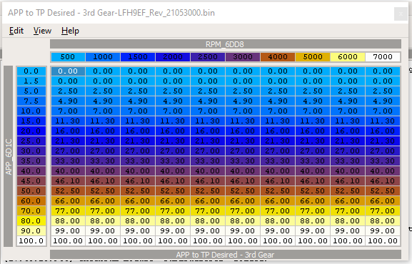Select cell at 0.0 APP, 500 RPM

point(68,71)
